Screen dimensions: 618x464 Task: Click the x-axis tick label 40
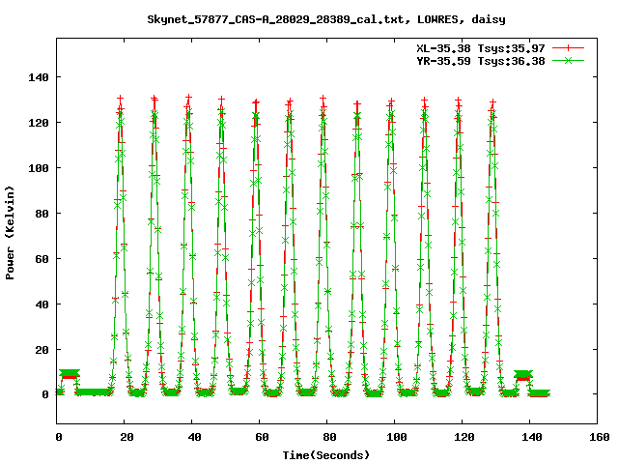pyautogui.click(x=194, y=437)
